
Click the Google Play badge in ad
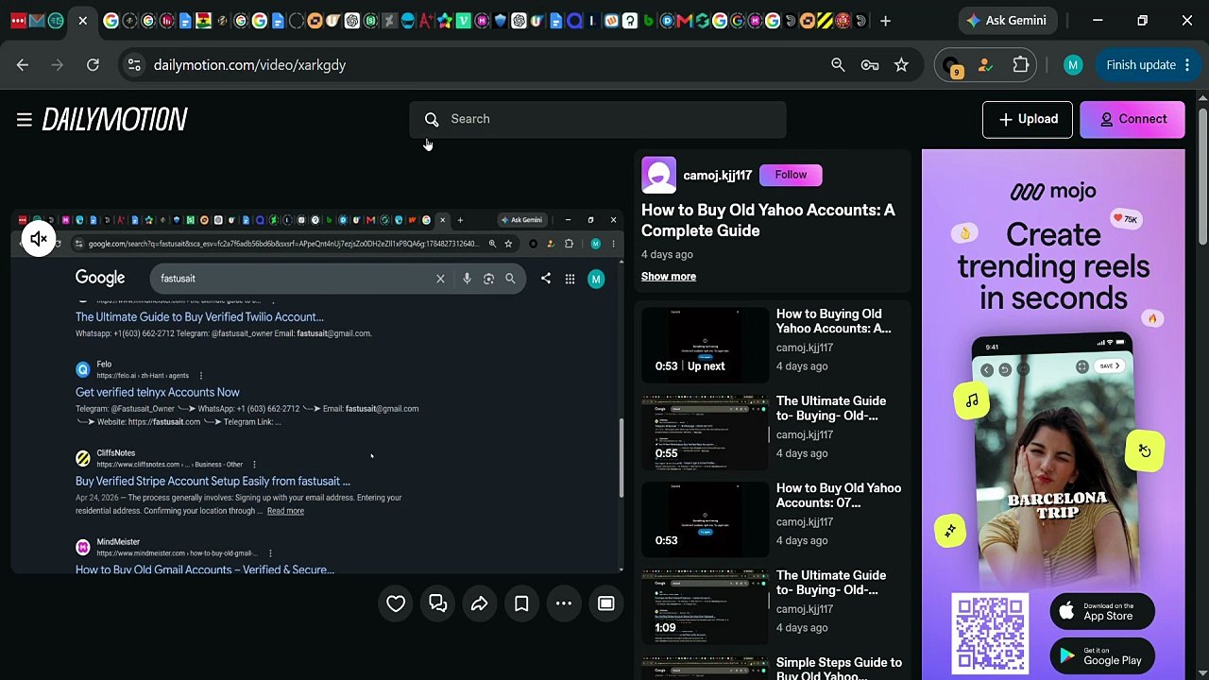pyautogui.click(x=1102, y=655)
